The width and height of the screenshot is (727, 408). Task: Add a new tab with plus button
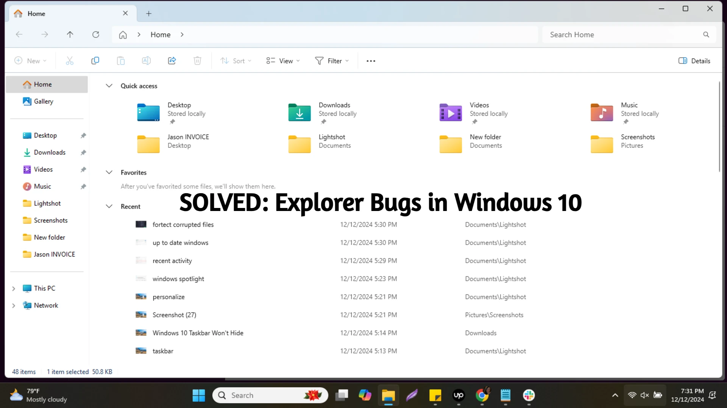click(x=149, y=14)
